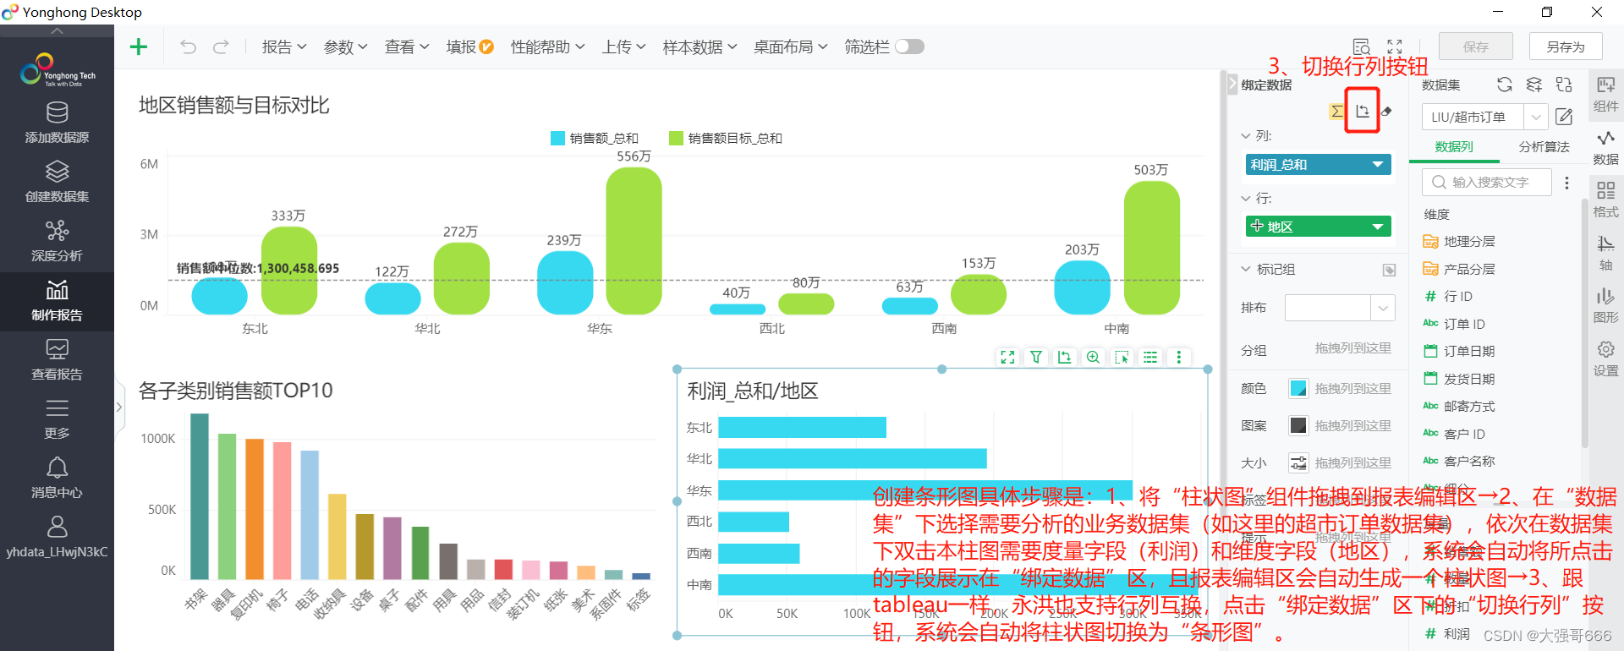Open the 上传 menu
Viewport: 1624px width, 651px height.
[623, 46]
